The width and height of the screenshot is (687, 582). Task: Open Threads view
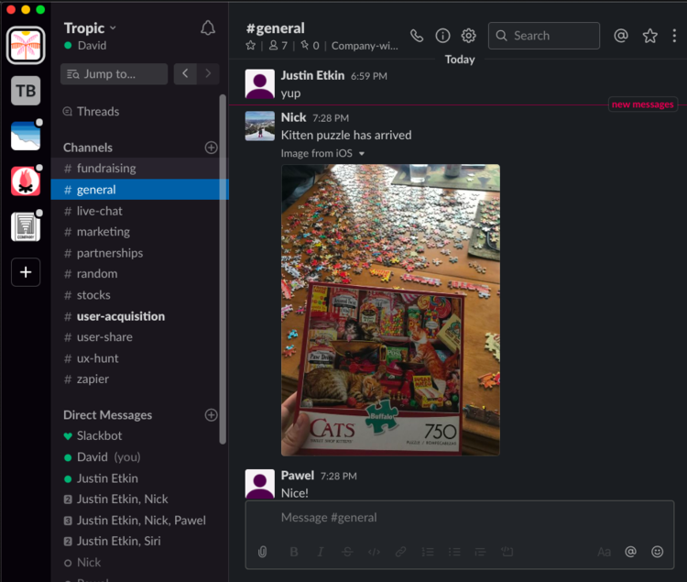pyautogui.click(x=98, y=112)
